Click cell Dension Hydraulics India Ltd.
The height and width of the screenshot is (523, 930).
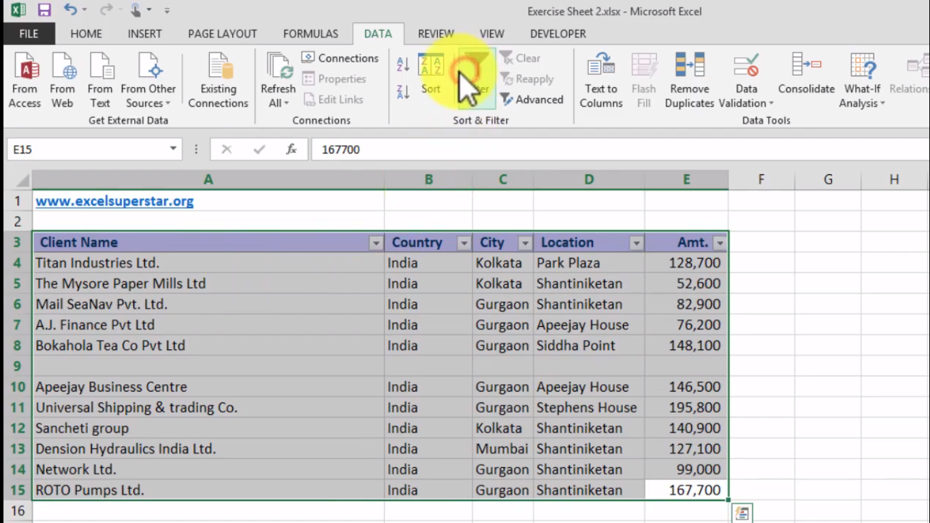[x=208, y=449]
